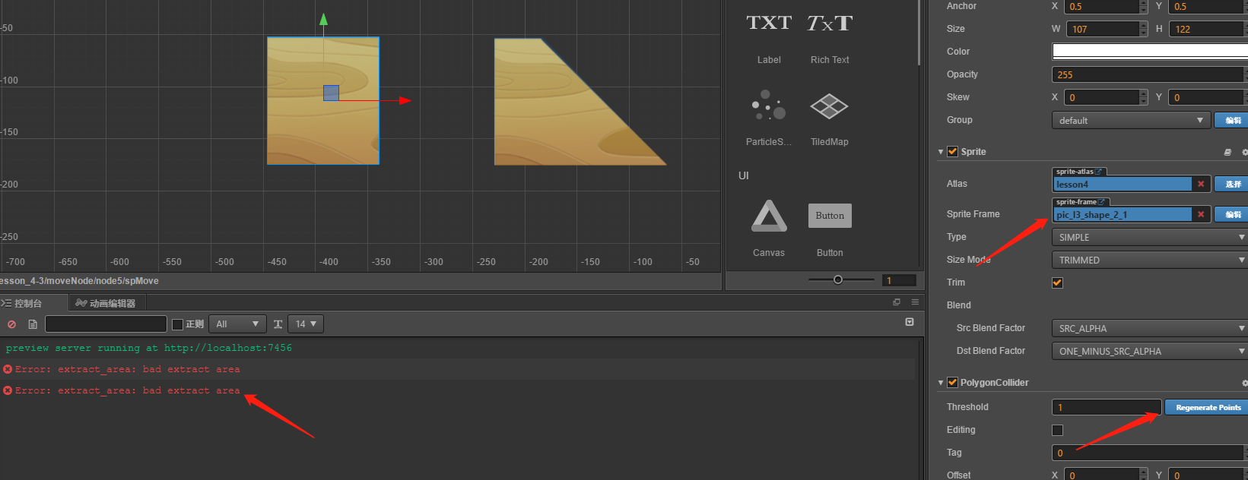Enable the Editing checkbox for the collider
Viewport: 1248px width, 480px height.
(1057, 430)
